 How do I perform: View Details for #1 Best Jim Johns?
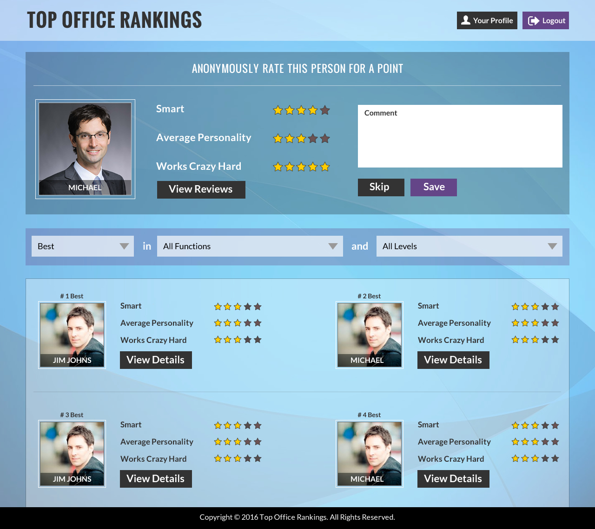click(156, 360)
